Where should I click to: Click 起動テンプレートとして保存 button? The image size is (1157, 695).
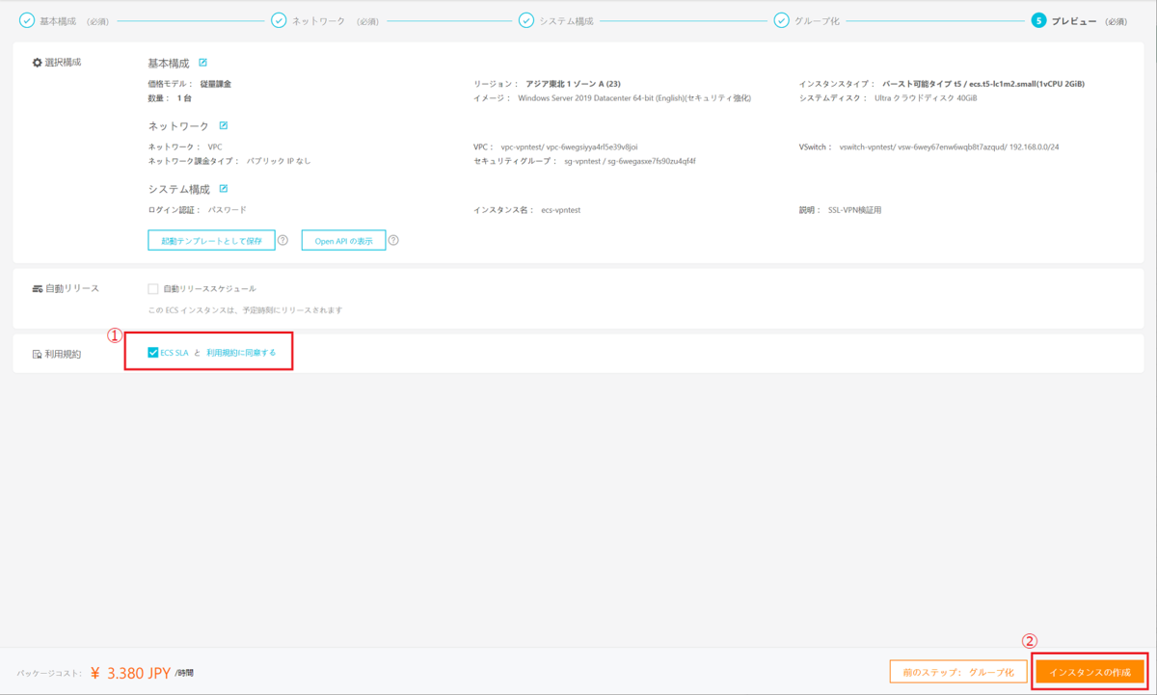pyautogui.click(x=211, y=240)
